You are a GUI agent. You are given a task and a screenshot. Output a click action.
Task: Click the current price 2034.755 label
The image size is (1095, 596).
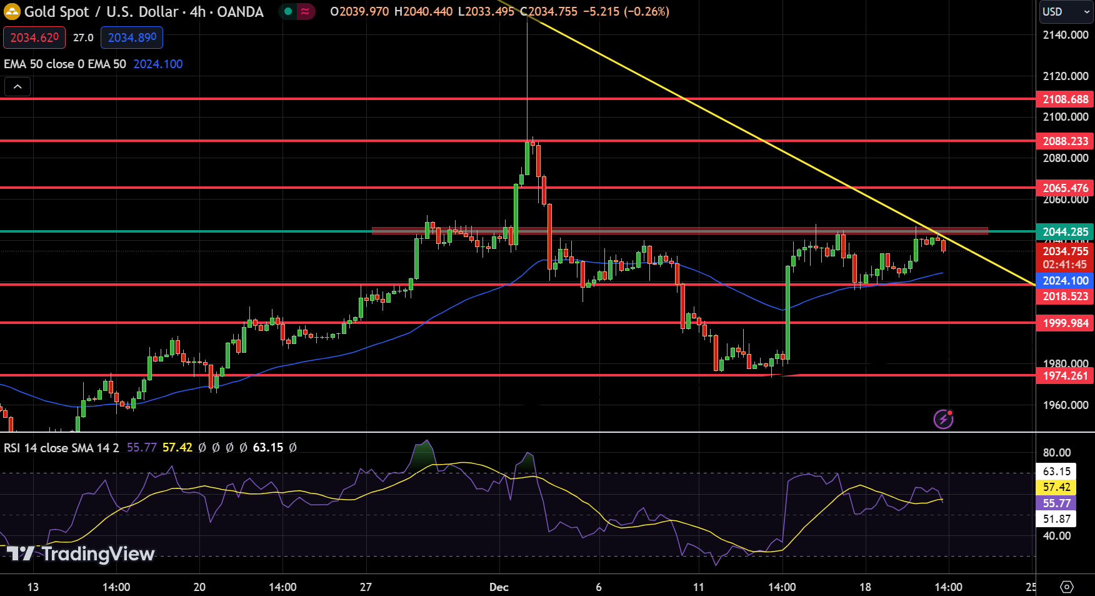[1065, 251]
